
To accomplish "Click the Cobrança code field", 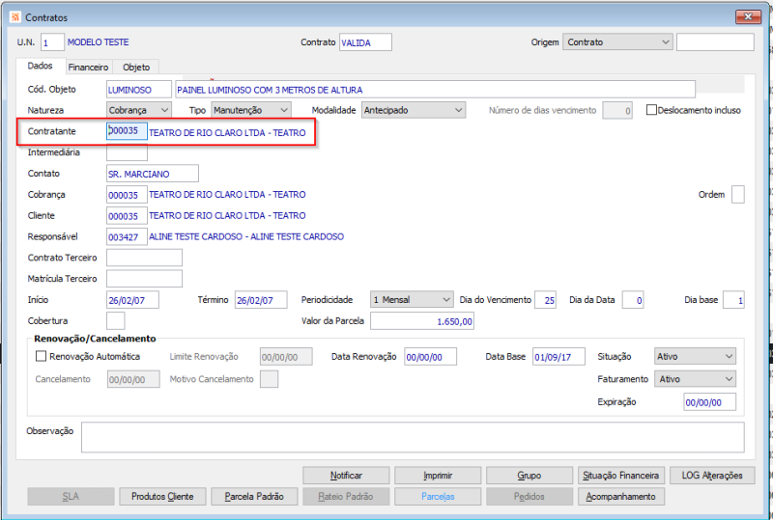I will click(x=127, y=195).
